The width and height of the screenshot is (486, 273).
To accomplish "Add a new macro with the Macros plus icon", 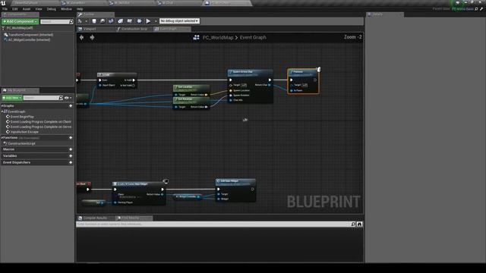I will click(x=71, y=149).
